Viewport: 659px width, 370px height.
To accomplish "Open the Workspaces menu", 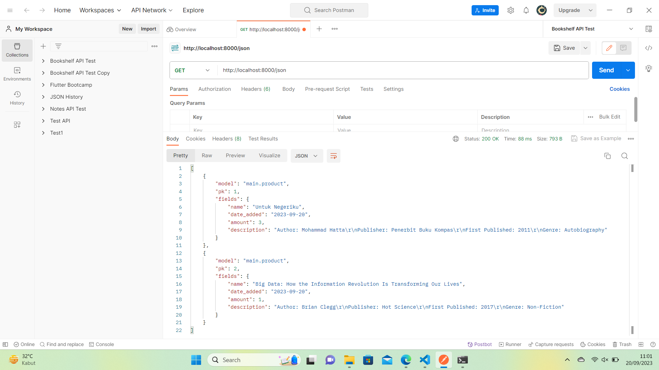I will tap(100, 10).
